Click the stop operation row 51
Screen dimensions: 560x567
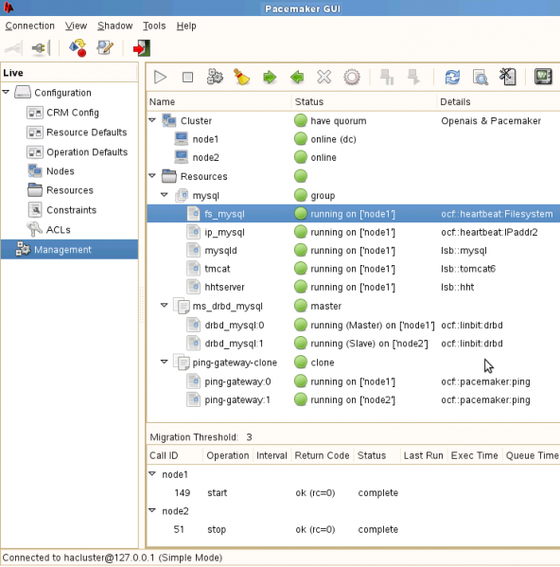[x=354, y=529]
